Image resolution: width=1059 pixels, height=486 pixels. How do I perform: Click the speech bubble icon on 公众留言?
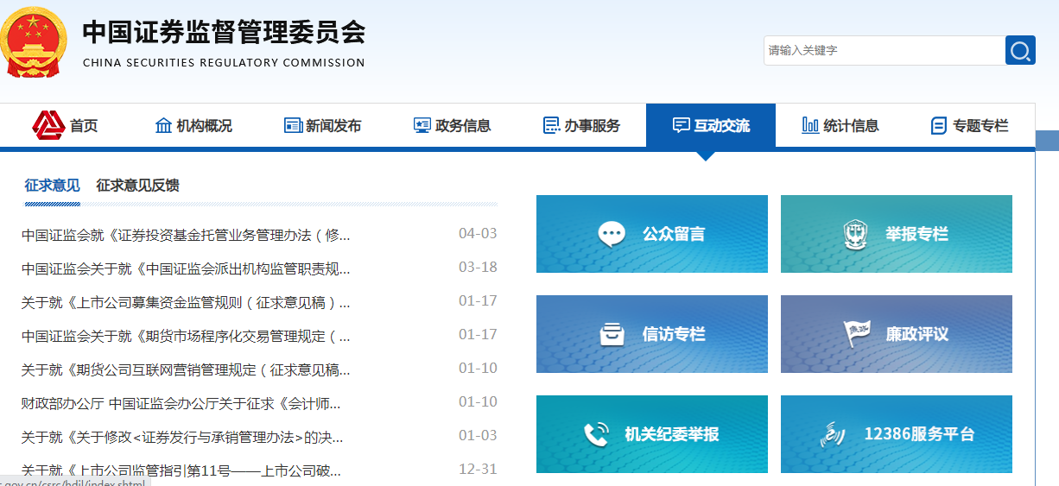click(612, 234)
